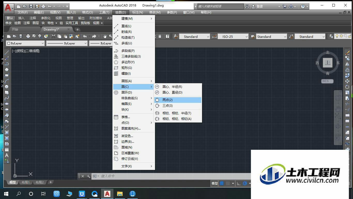353x199 pixels.
Task: Click the binoculars search icon
Action: tap(247, 6)
